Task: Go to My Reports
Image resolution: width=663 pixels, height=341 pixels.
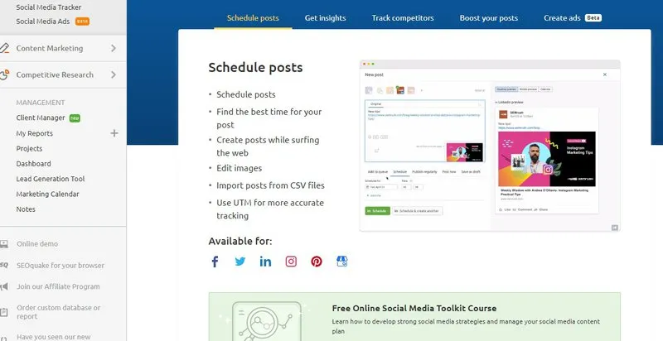Action: point(34,133)
